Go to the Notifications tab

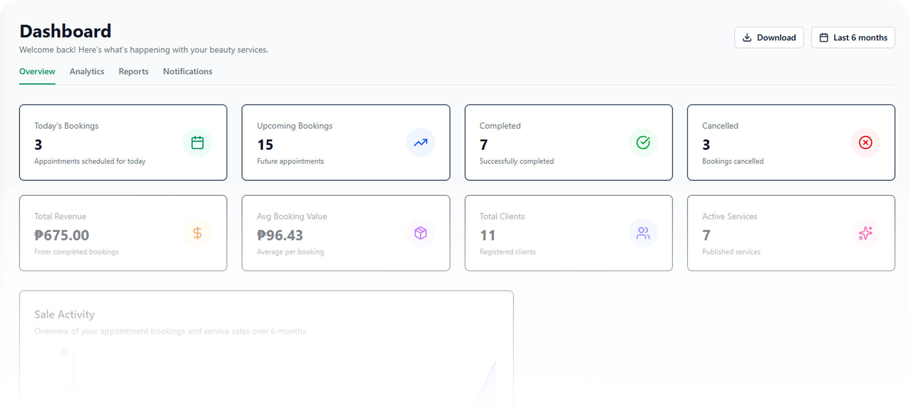[188, 72]
